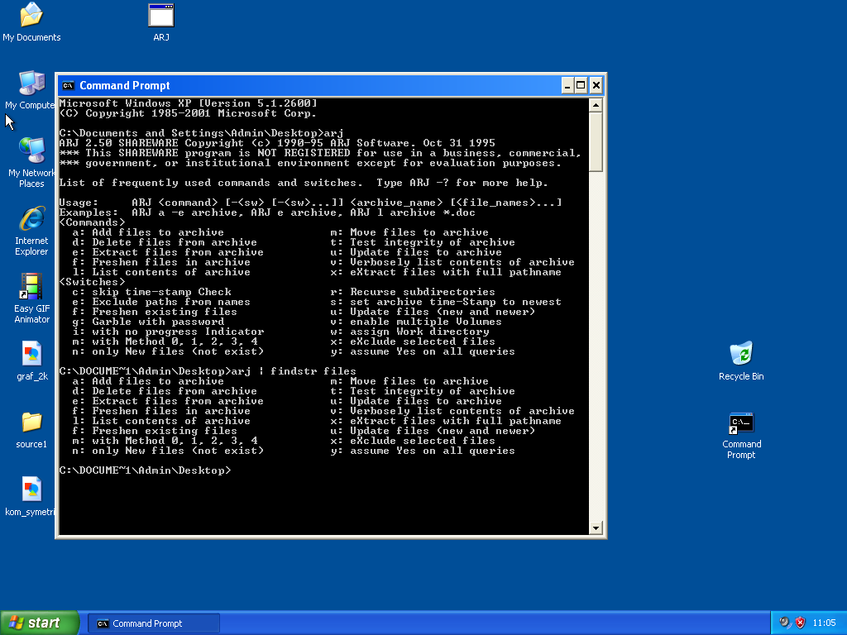
Task: Maximize the Command Prompt window
Action: pos(581,85)
